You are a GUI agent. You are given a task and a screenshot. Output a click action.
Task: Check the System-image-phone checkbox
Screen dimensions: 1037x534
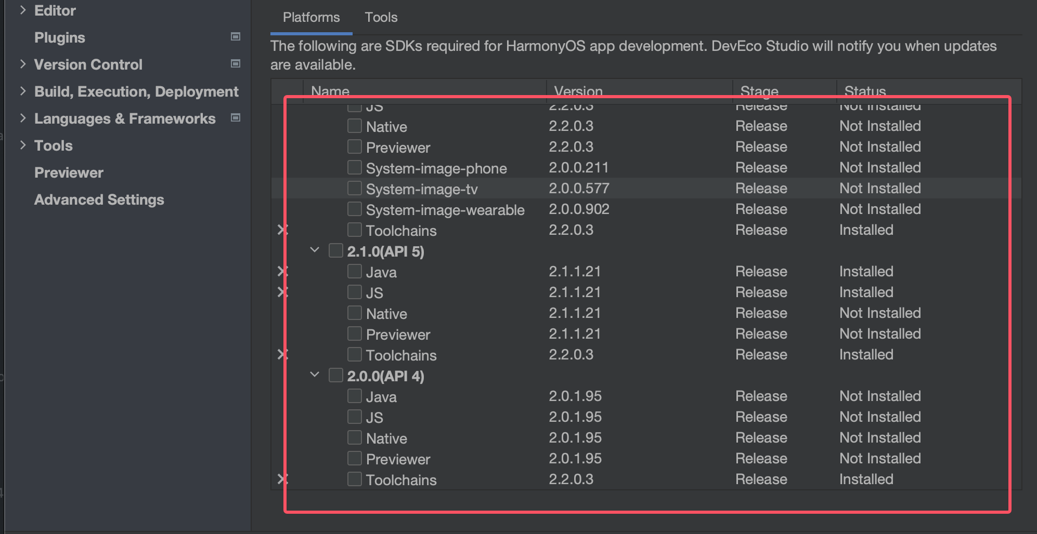[355, 167]
